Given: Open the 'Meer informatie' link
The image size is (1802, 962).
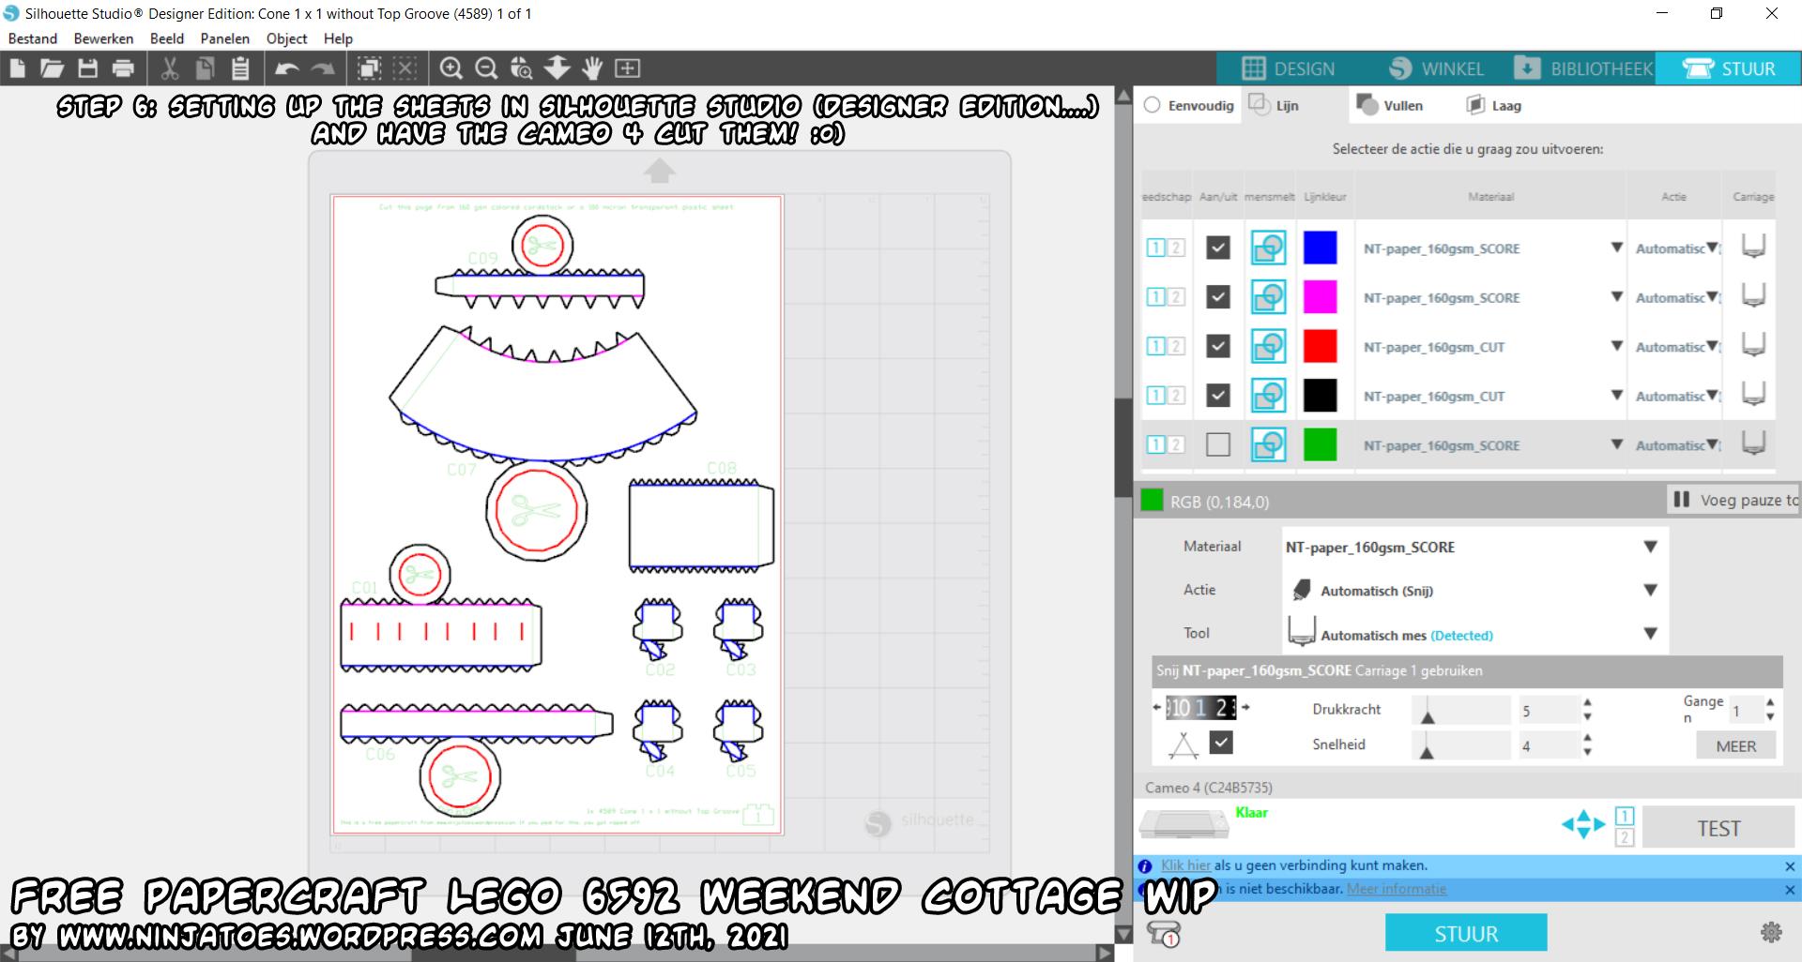Looking at the screenshot, I should pyautogui.click(x=1397, y=889).
